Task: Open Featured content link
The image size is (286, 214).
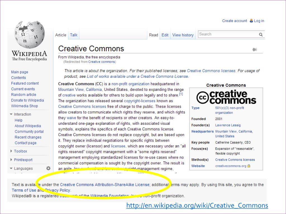Action: (x=25, y=83)
